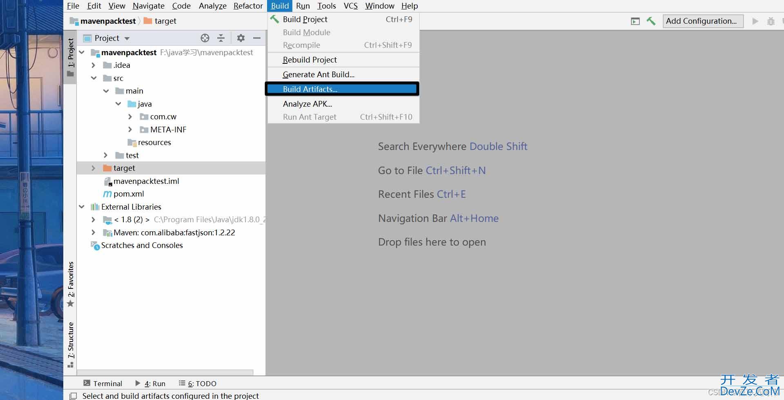Collapse the main folder

coord(106,91)
